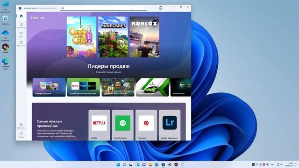Click the red circular app on taskbar
The height and width of the screenshot is (168, 299).
coord(176,164)
